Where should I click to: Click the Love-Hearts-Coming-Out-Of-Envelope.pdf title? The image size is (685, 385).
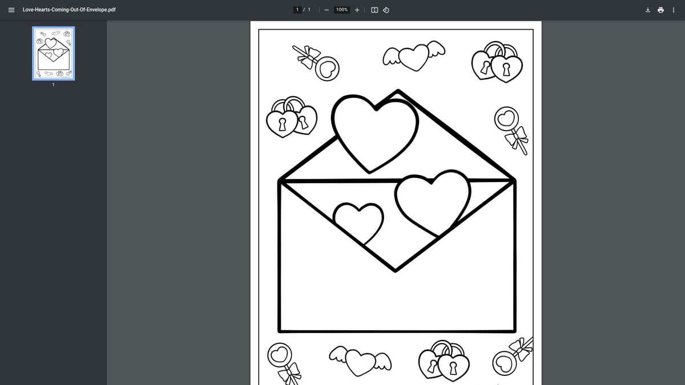pyautogui.click(x=68, y=10)
